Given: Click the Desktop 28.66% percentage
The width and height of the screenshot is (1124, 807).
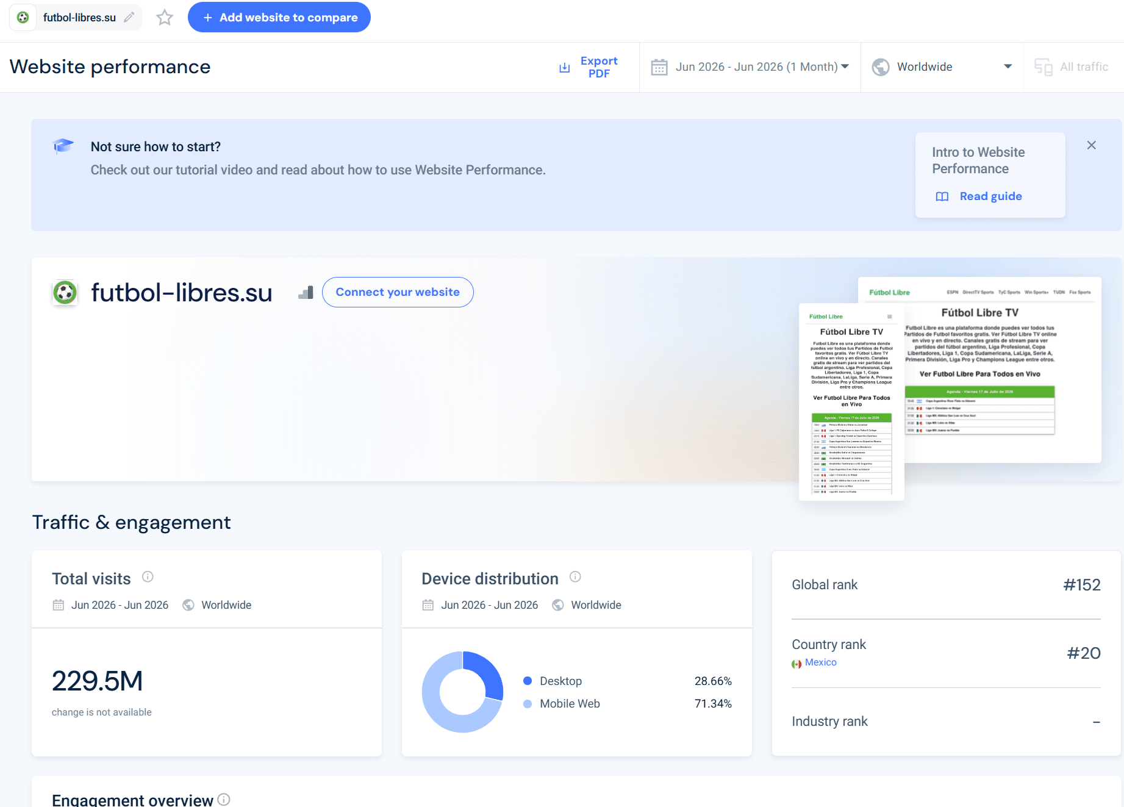Looking at the screenshot, I should [713, 681].
